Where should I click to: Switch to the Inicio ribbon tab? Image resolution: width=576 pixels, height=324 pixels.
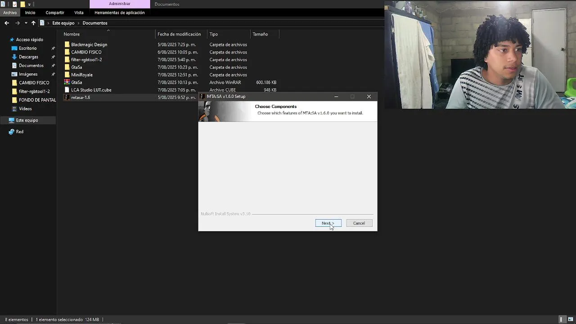click(x=30, y=13)
